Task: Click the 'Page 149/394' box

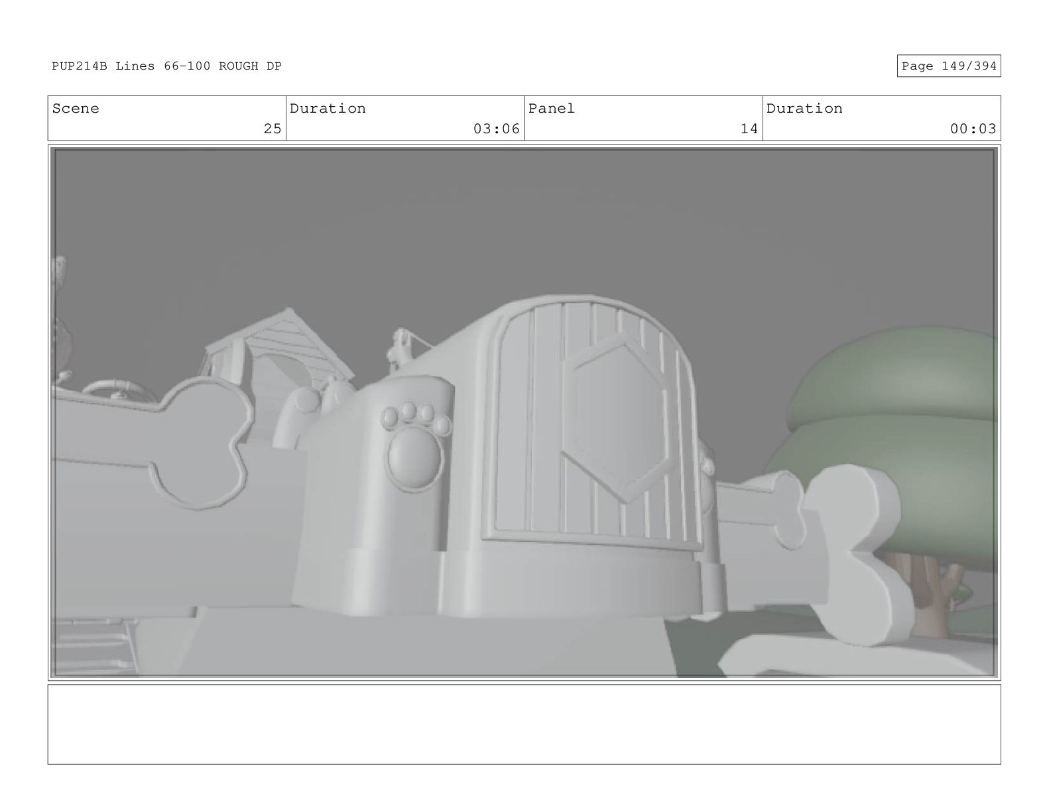Action: (x=948, y=66)
